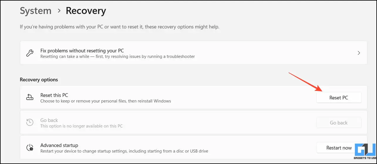Click the red annotation arrow

click(305, 82)
